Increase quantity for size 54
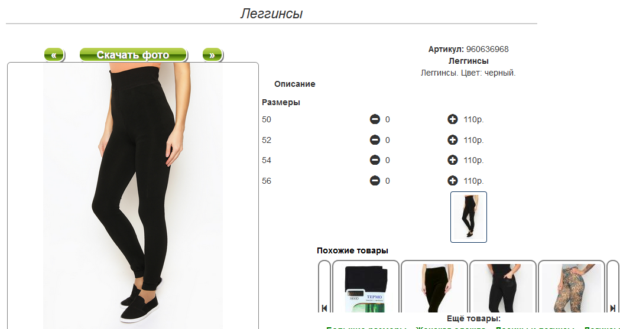This screenshot has width=620, height=329. pyautogui.click(x=452, y=160)
